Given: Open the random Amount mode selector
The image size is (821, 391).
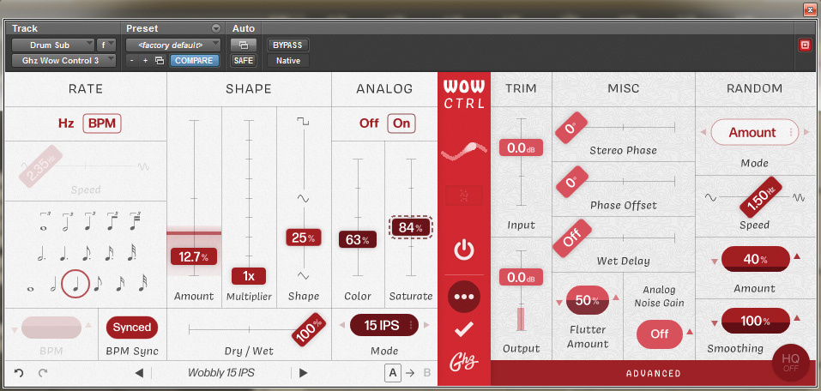Looking at the screenshot, I should coord(752,132).
